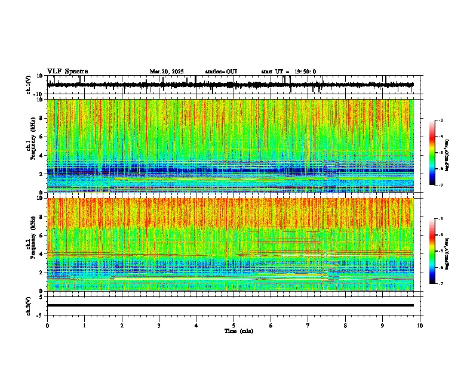473x365 pixels.
Task: Click time axis tick label "6"
Action: click(271, 326)
